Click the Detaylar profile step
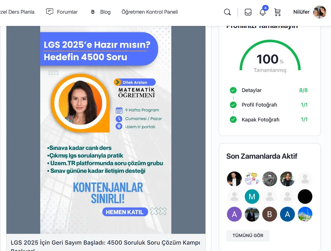The height and width of the screenshot is (251, 331). pyautogui.click(x=251, y=90)
